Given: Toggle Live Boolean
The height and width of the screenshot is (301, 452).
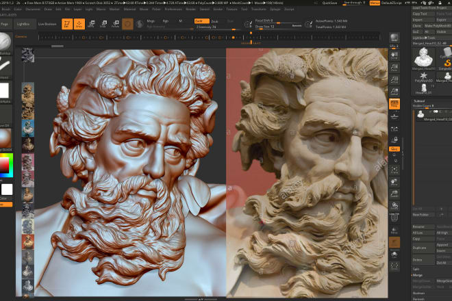Looking at the screenshot, I should [x=47, y=24].
